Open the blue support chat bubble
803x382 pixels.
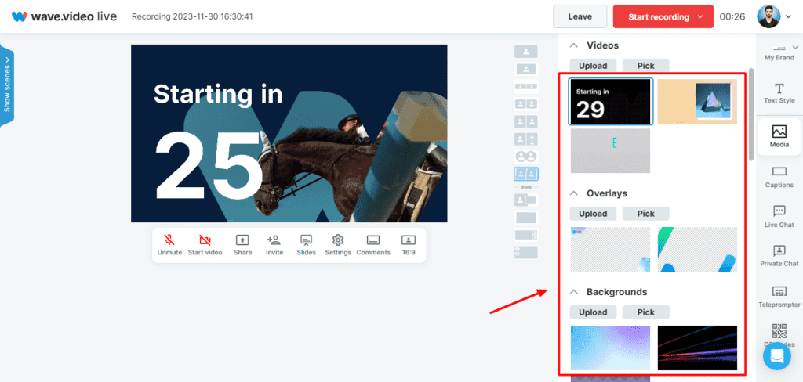coord(776,356)
